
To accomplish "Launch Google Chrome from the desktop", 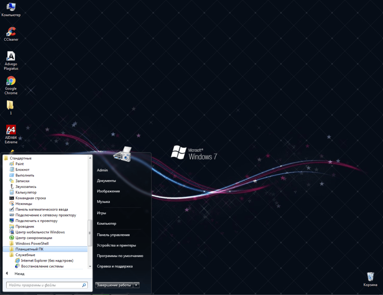I will 11,85.
